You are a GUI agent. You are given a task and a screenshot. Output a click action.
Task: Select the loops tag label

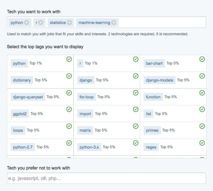pos(18,130)
